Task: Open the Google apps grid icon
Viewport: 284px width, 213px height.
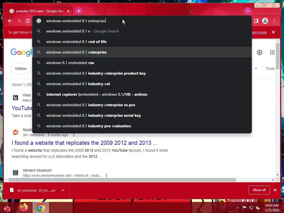Action: (x=272, y=52)
